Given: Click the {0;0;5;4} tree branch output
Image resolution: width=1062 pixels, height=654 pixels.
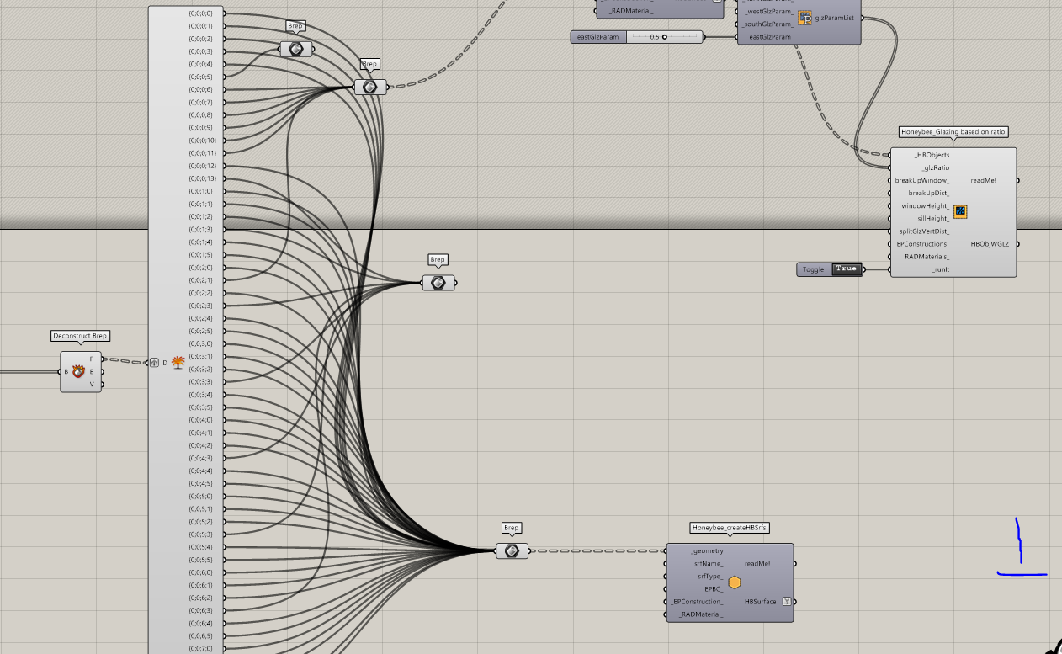Looking at the screenshot, I should pos(201,547).
